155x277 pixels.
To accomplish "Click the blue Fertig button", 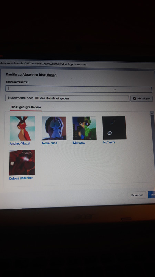I will click(x=152, y=195).
